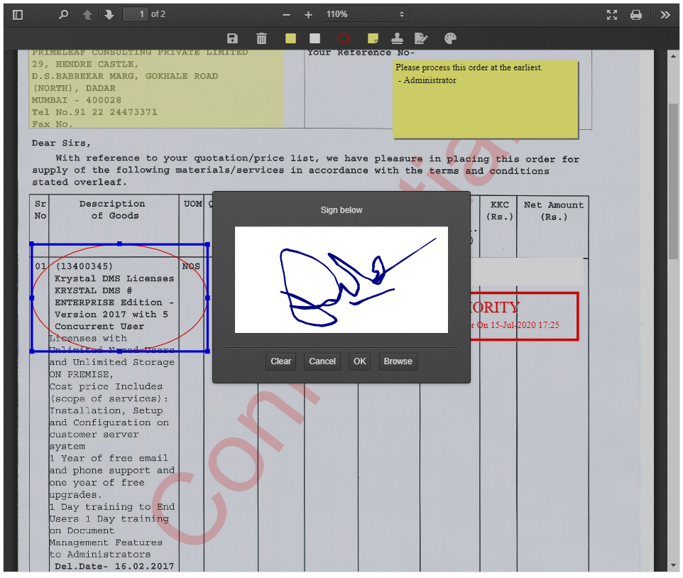
Task: Click 'Del.Date- 16.02.2017' text
Action: click(x=114, y=566)
